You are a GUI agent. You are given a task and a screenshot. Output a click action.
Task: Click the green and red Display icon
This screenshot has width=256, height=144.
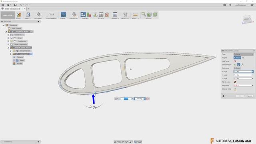89,15
